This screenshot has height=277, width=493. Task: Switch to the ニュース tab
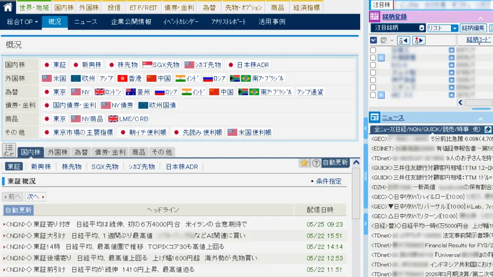[86, 22]
